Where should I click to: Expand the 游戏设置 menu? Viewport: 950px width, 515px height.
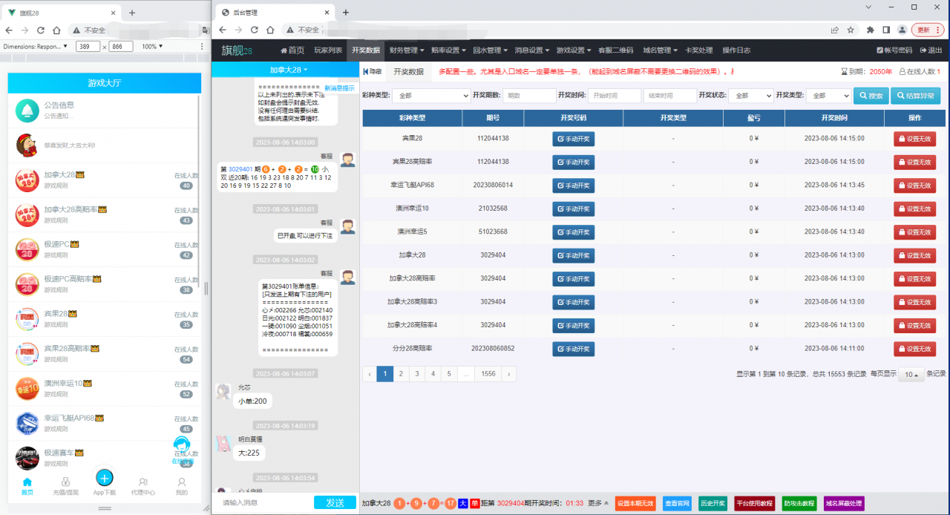(x=574, y=50)
